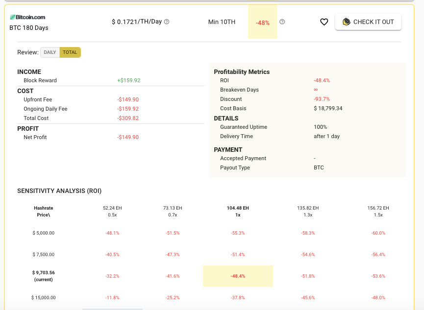Click the Min 10TH label

click(x=222, y=22)
